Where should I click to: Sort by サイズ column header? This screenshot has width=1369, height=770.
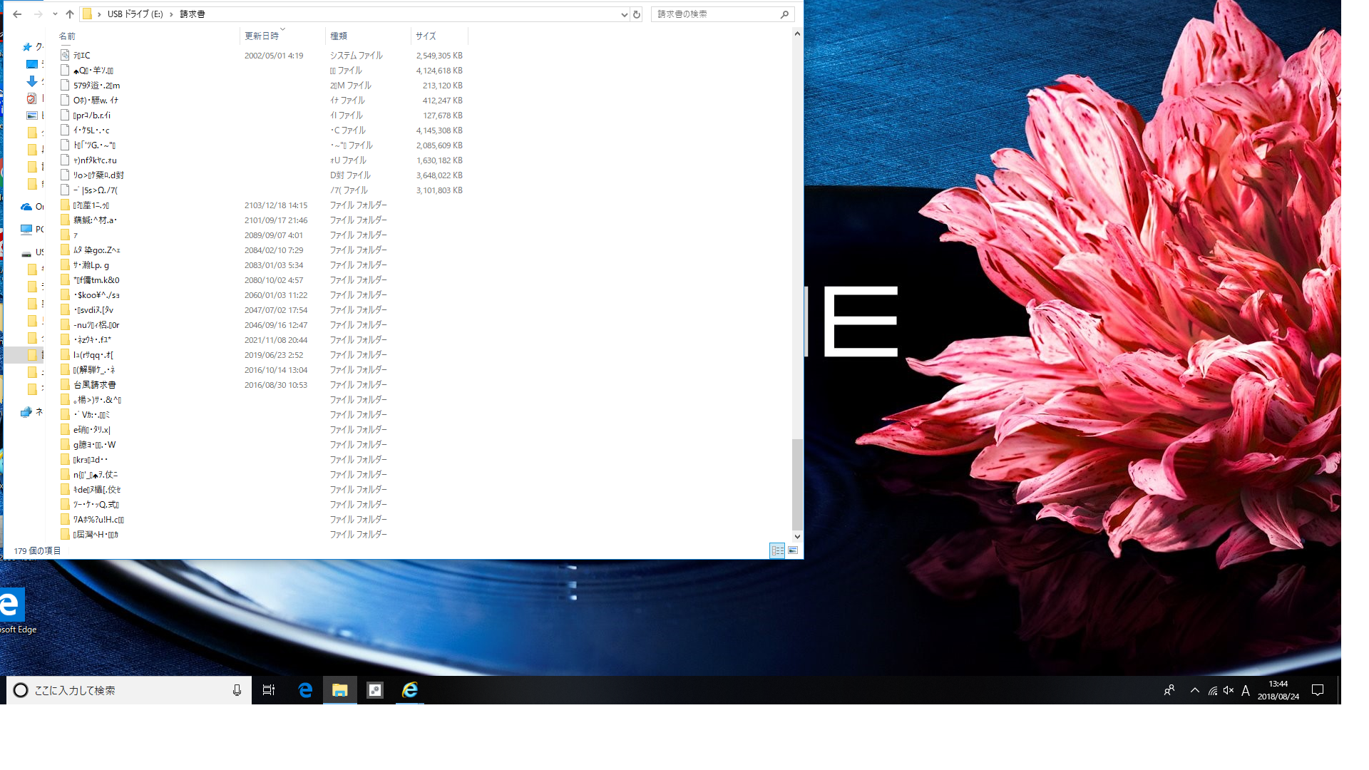426,36
